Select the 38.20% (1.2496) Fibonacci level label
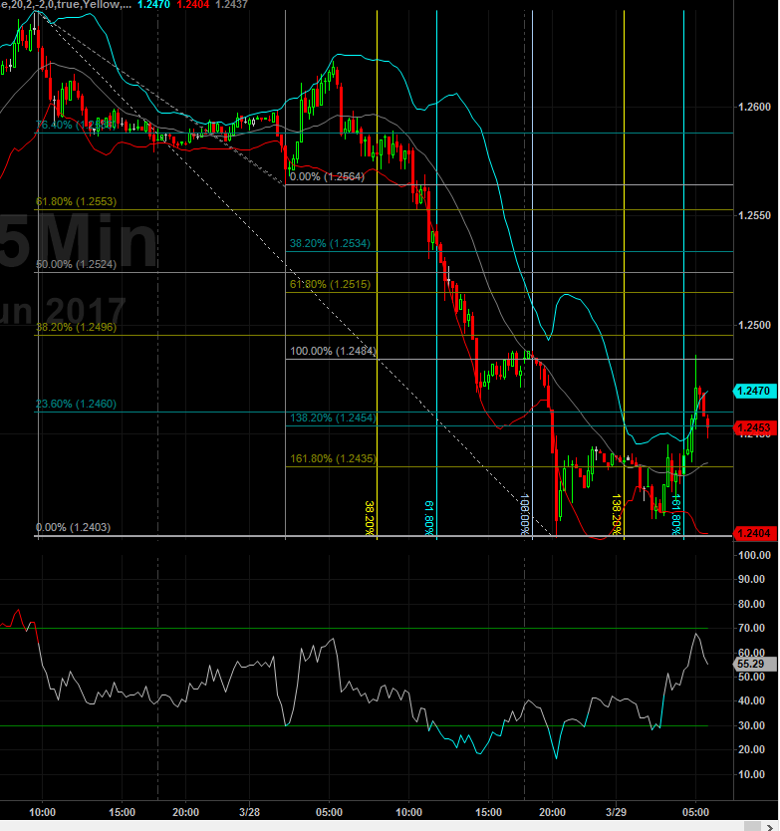Viewport: 780px width, 831px height. 76,327
